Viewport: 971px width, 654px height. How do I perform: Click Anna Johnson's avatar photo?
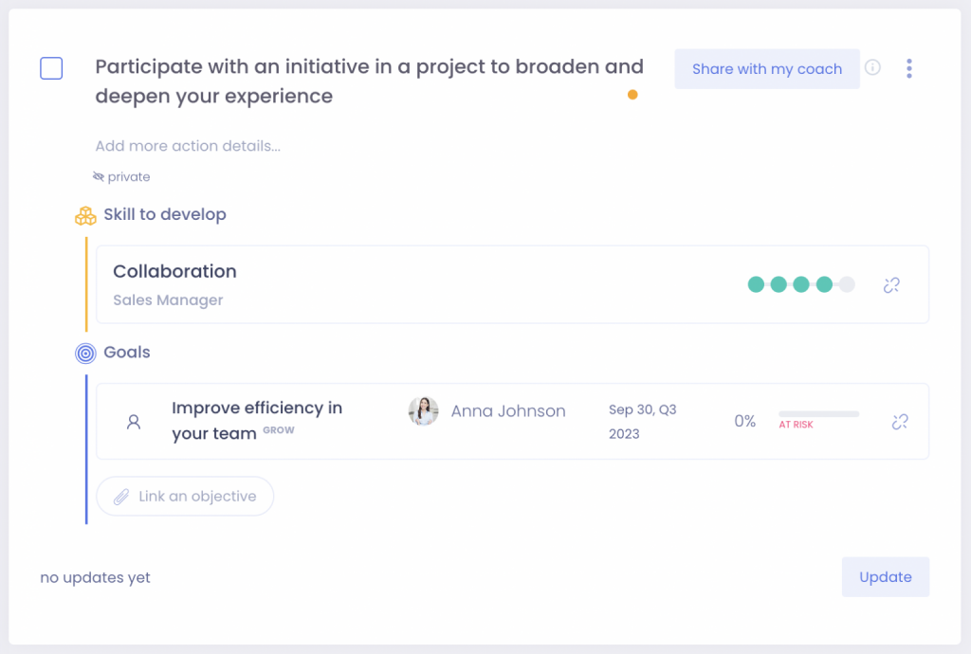tap(423, 410)
